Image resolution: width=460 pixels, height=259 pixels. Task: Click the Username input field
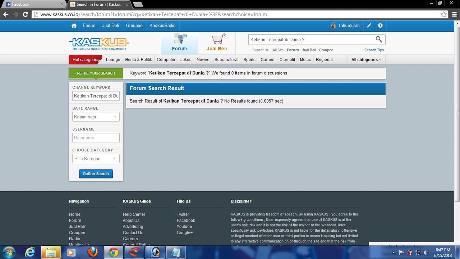coord(96,138)
